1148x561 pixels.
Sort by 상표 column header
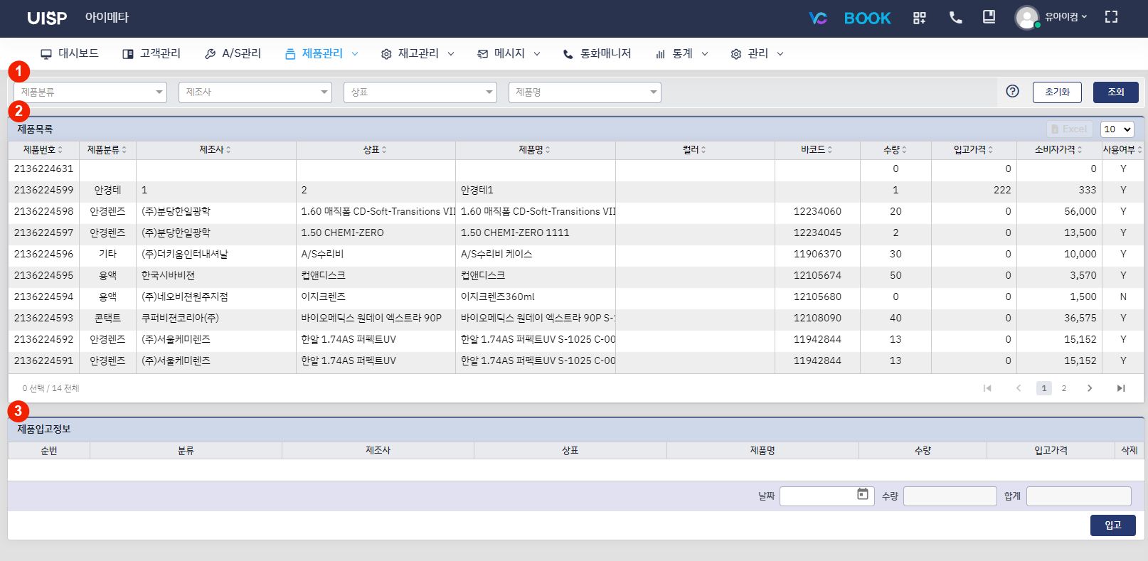point(376,150)
